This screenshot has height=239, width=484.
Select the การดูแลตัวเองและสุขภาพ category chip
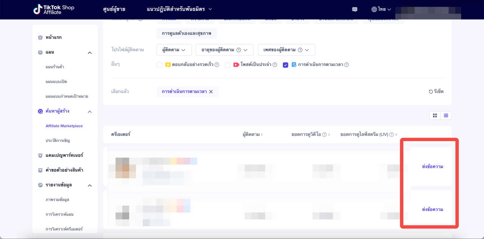pos(186,34)
